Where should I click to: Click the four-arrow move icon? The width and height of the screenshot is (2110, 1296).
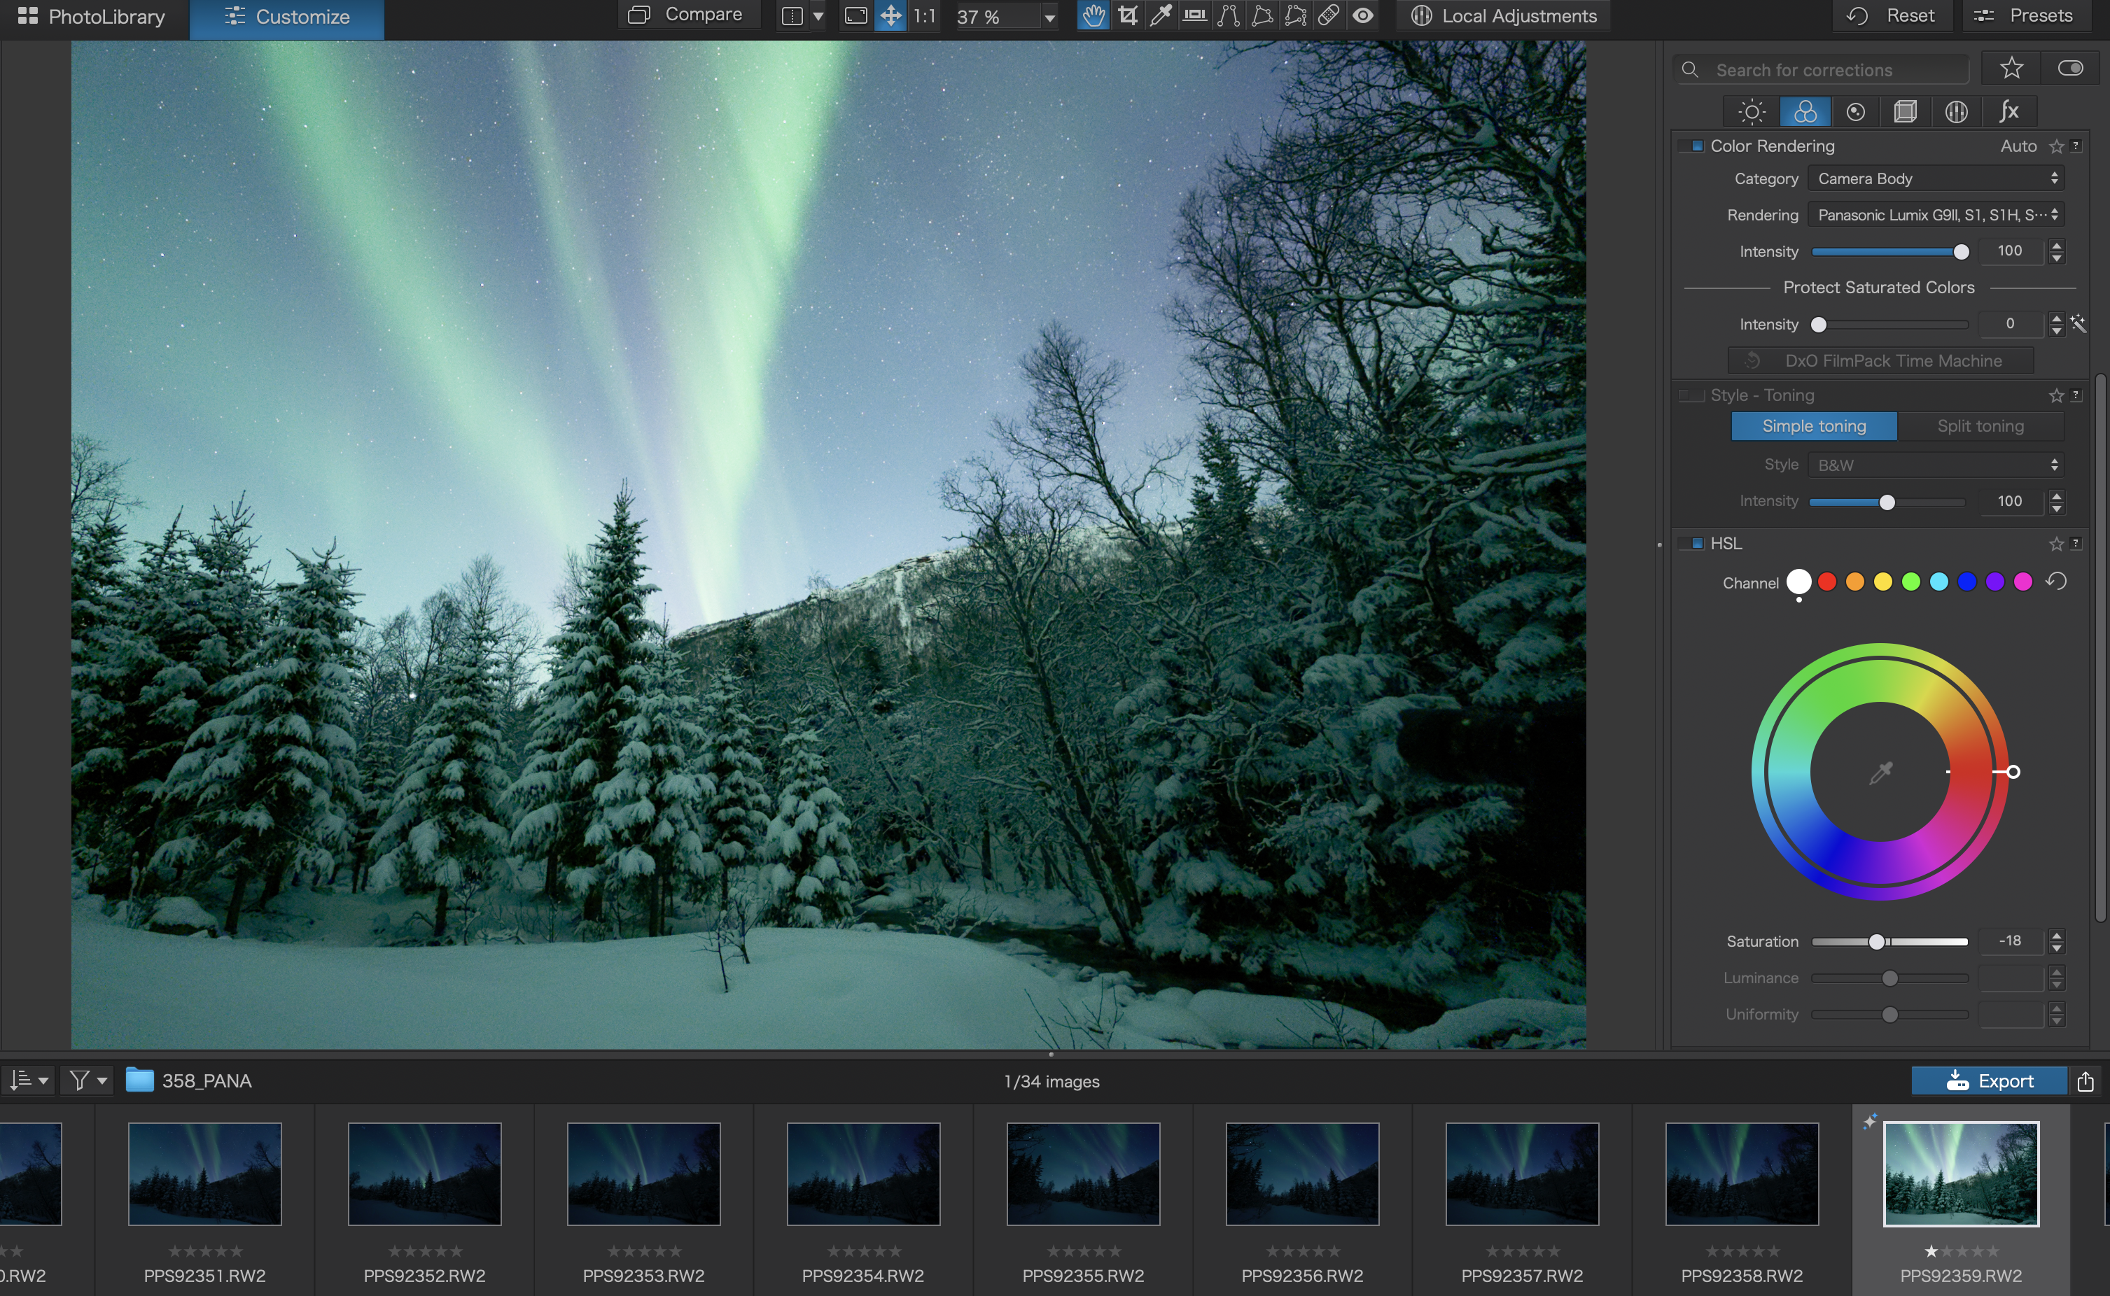(890, 15)
